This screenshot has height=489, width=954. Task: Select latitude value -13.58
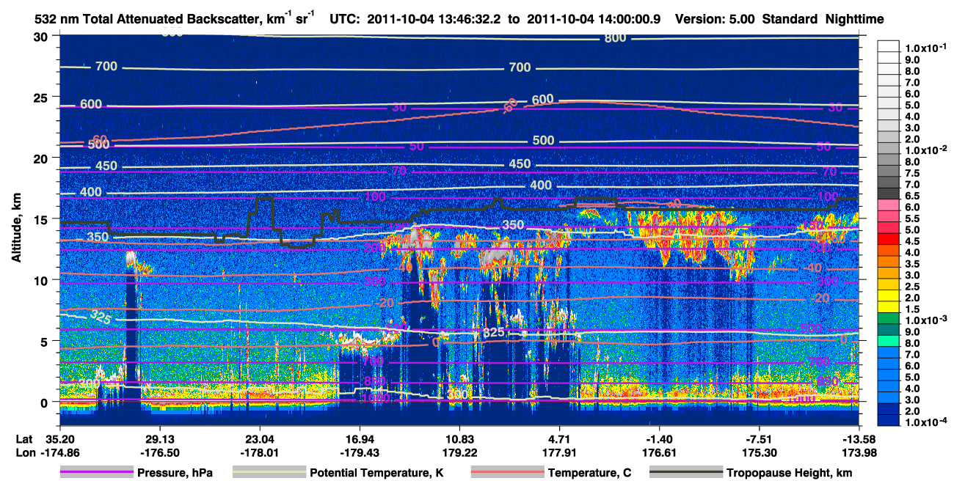(859, 438)
